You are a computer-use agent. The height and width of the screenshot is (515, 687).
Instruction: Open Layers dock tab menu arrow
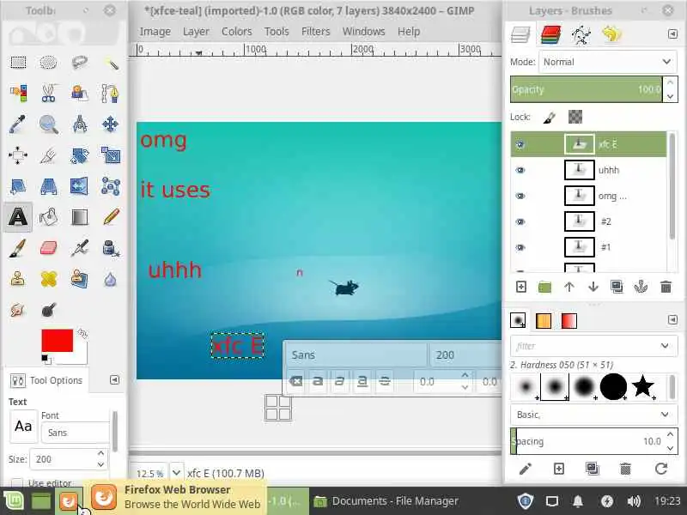tap(672, 34)
